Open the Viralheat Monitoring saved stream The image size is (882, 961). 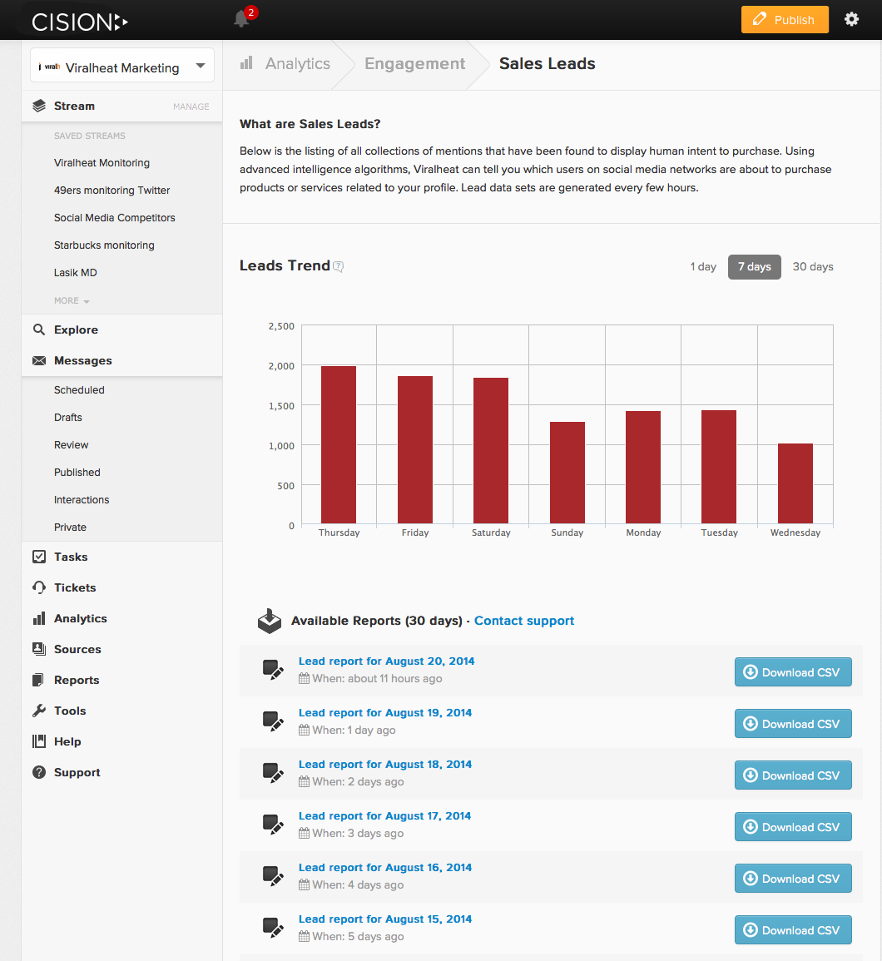click(102, 163)
